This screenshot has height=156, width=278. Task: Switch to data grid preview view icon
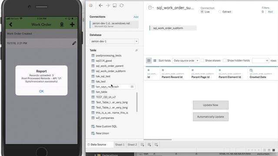click(x=149, y=61)
